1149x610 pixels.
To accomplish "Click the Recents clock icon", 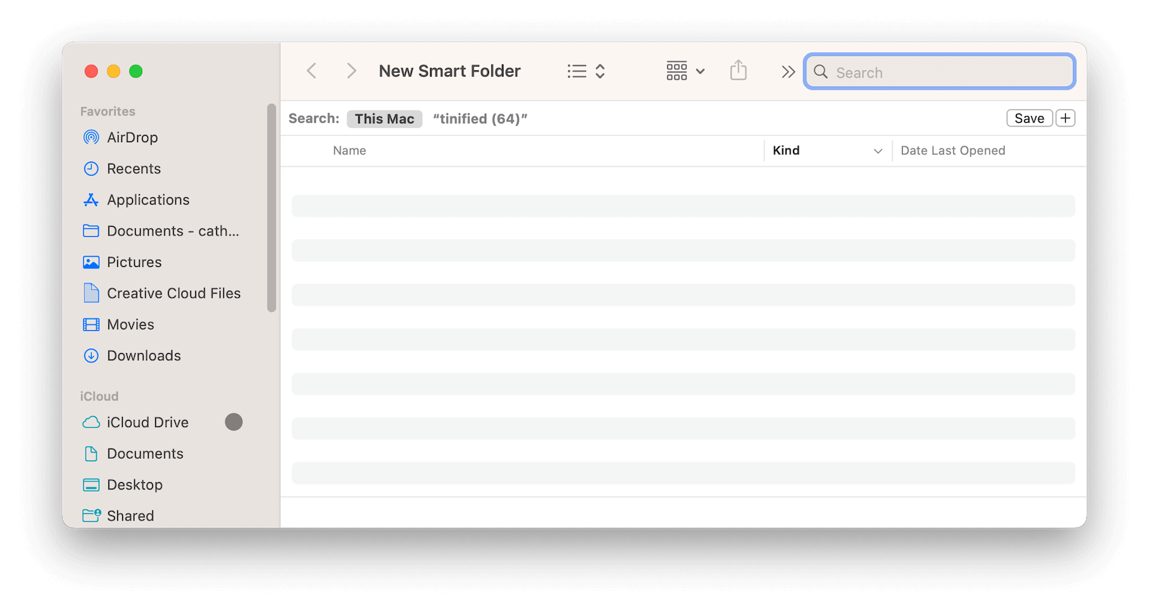I will [91, 169].
